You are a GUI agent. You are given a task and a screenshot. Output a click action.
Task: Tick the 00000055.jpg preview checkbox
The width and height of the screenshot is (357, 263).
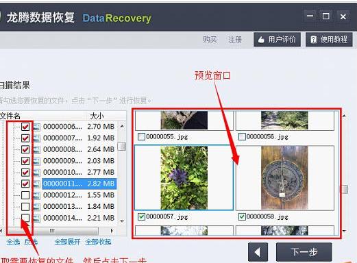pos(141,137)
